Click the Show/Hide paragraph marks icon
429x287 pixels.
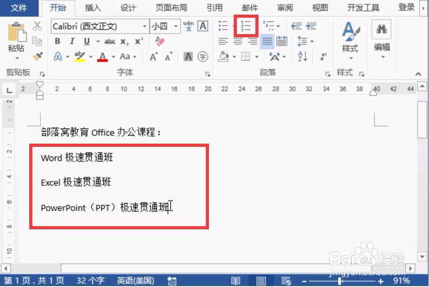(323, 57)
